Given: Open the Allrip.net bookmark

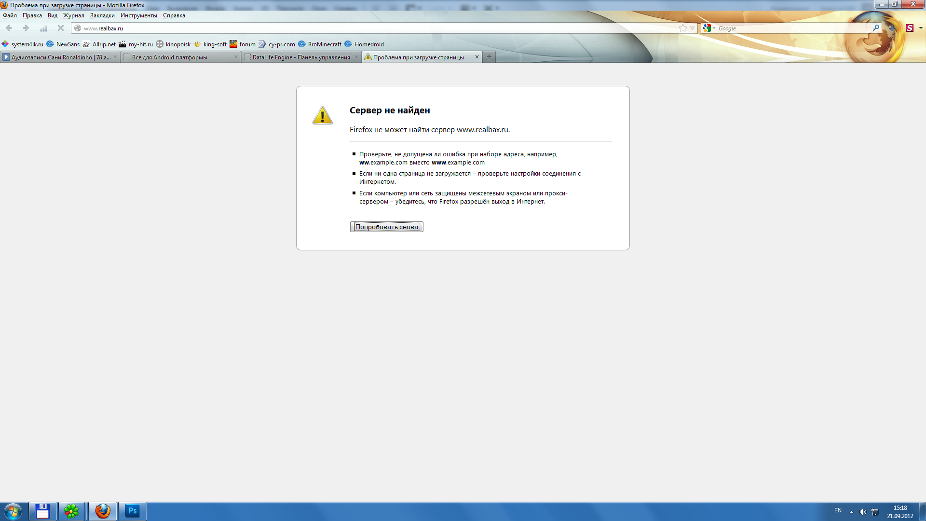Looking at the screenshot, I should click(x=99, y=44).
